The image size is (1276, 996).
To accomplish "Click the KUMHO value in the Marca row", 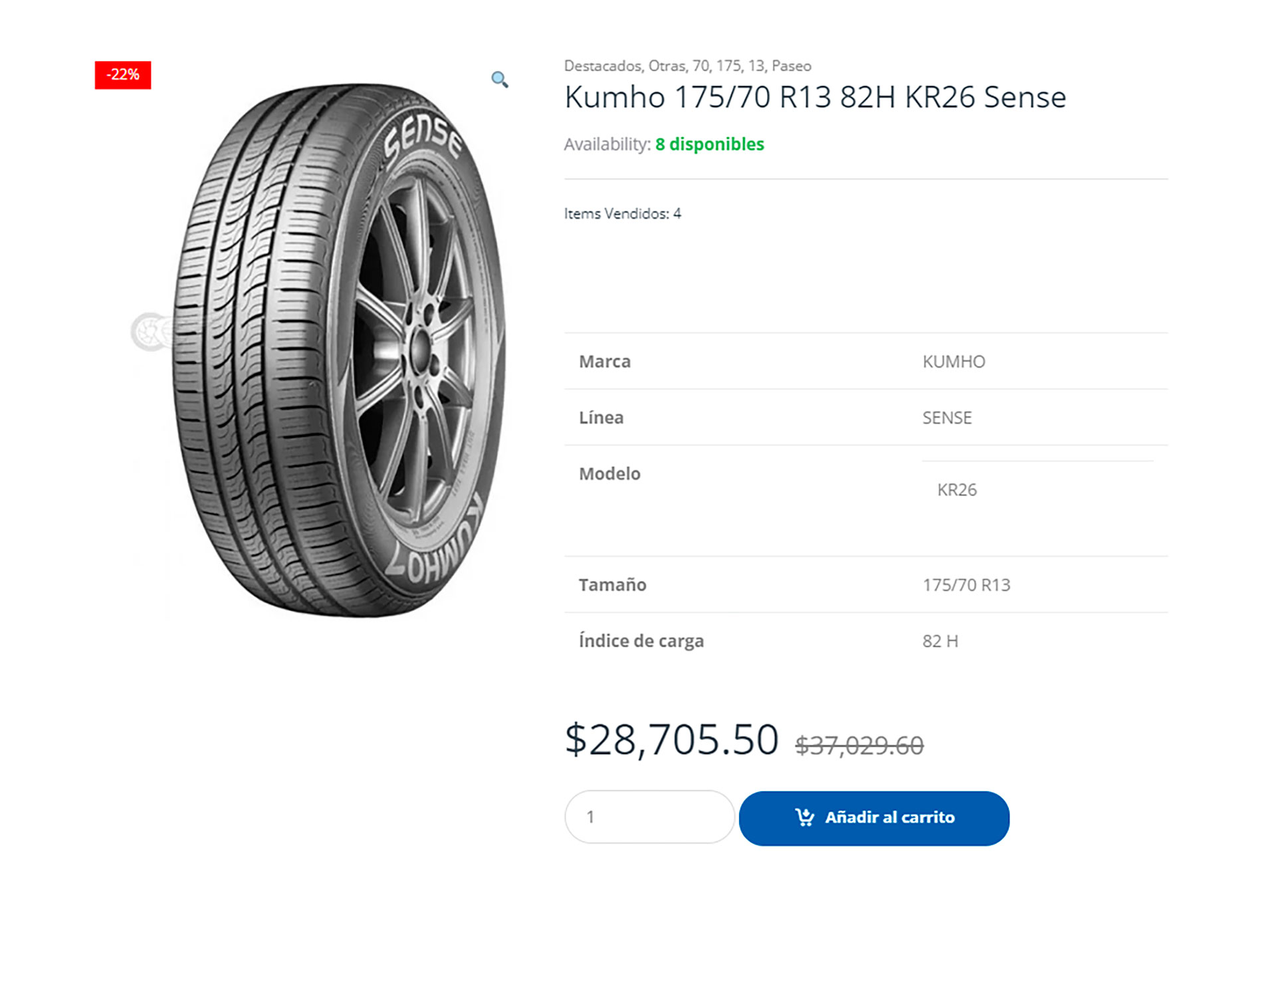I will 954,361.
